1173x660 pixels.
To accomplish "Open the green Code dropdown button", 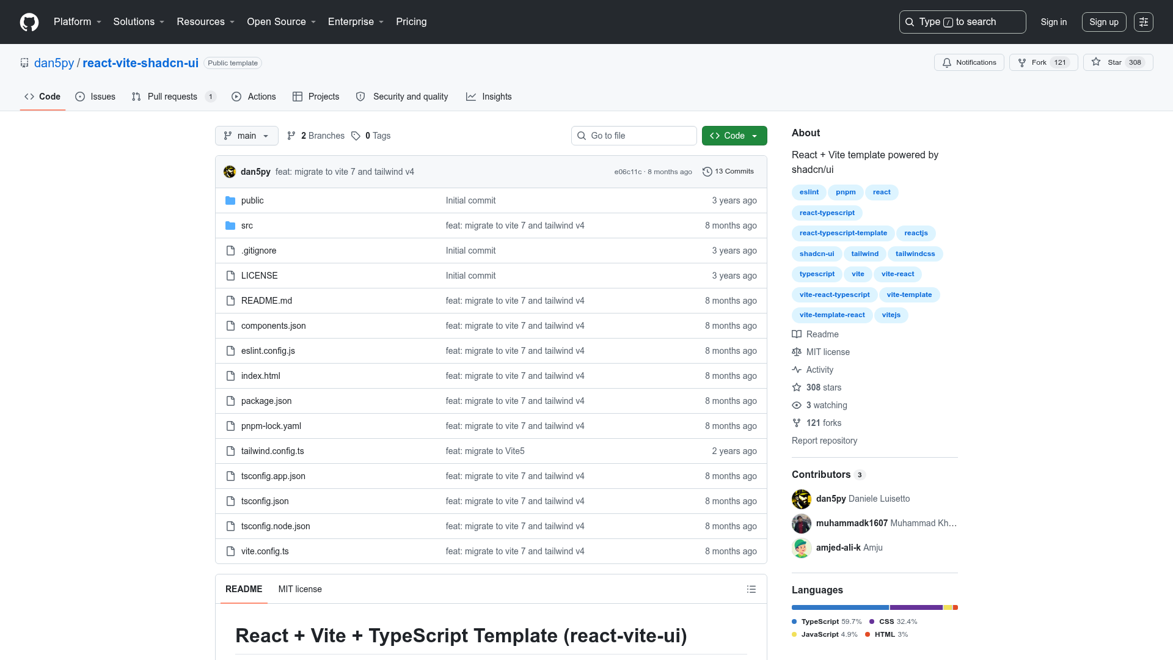I will coord(734,136).
